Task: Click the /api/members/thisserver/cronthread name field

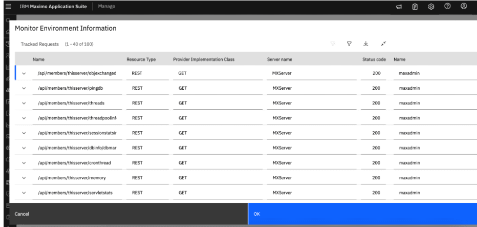Action: (x=77, y=163)
